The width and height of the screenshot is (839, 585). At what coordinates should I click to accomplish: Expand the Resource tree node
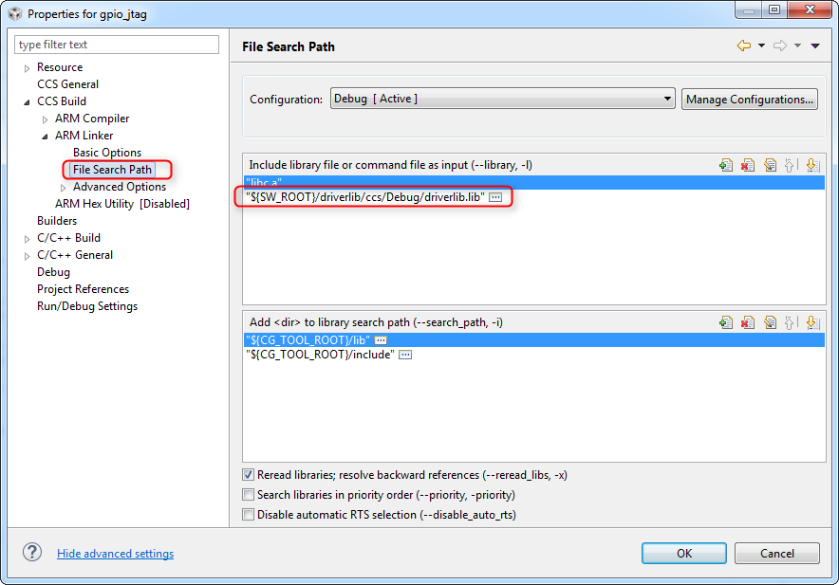click(27, 68)
